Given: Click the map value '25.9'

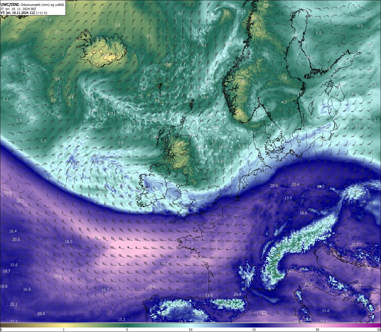Looking at the screenshot, I should click(8, 193).
